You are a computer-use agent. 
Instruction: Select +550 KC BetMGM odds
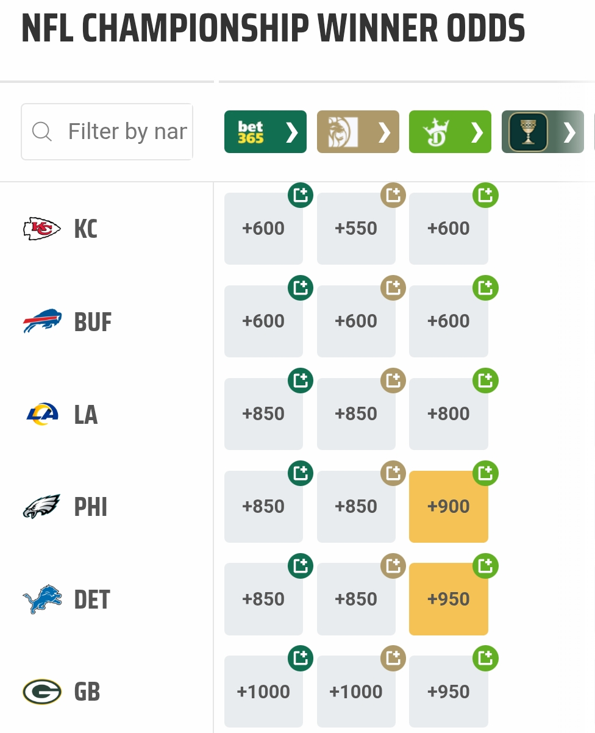click(356, 229)
